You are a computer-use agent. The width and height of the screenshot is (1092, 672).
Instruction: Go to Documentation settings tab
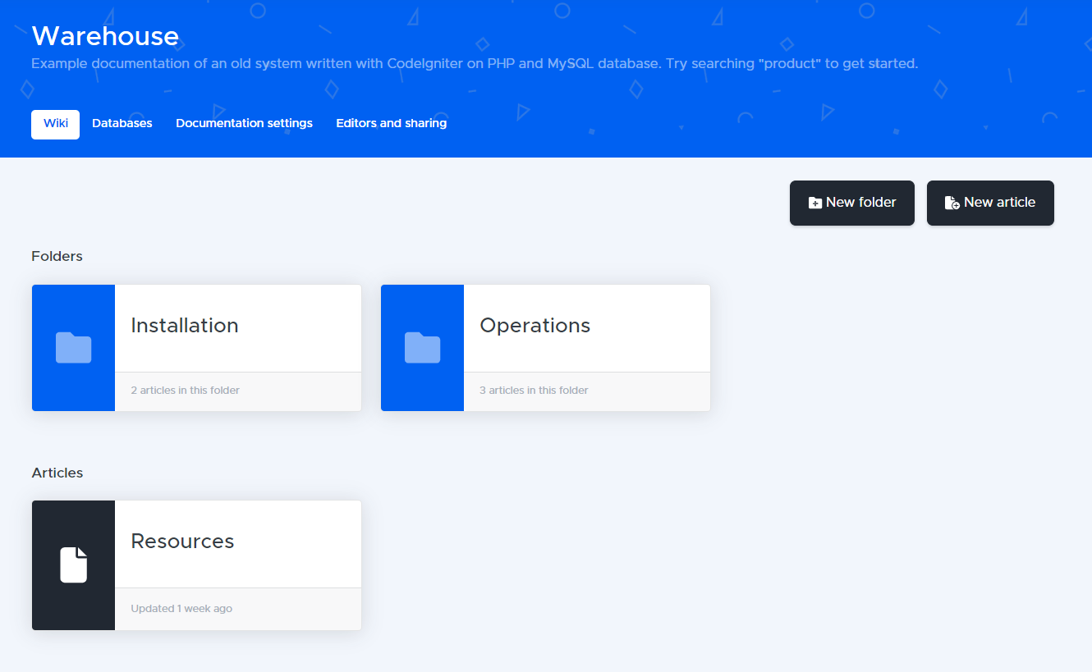pos(244,124)
